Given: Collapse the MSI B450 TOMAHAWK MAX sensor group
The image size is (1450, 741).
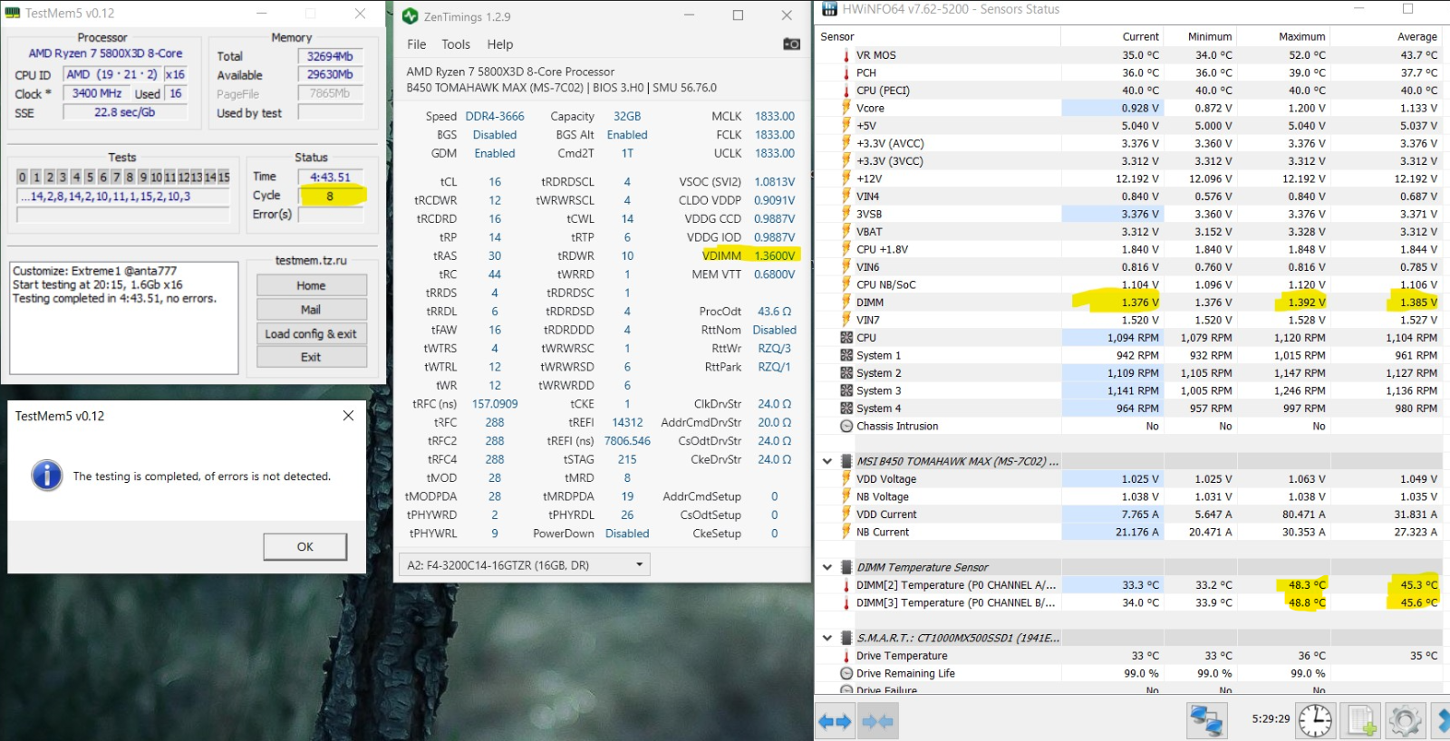Looking at the screenshot, I should pos(826,461).
